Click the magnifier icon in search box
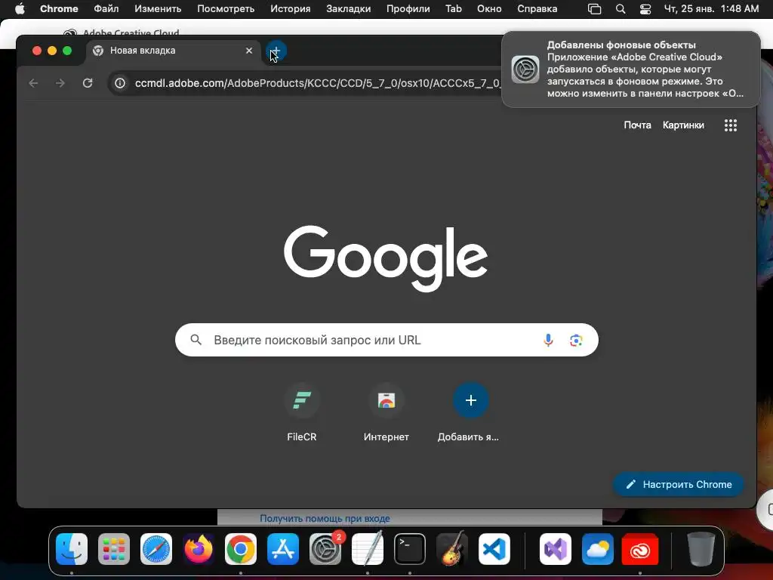The image size is (773, 580). click(196, 340)
